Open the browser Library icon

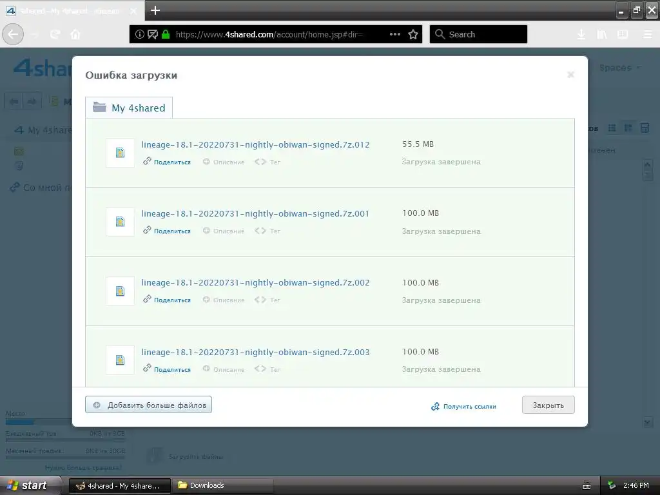click(602, 34)
